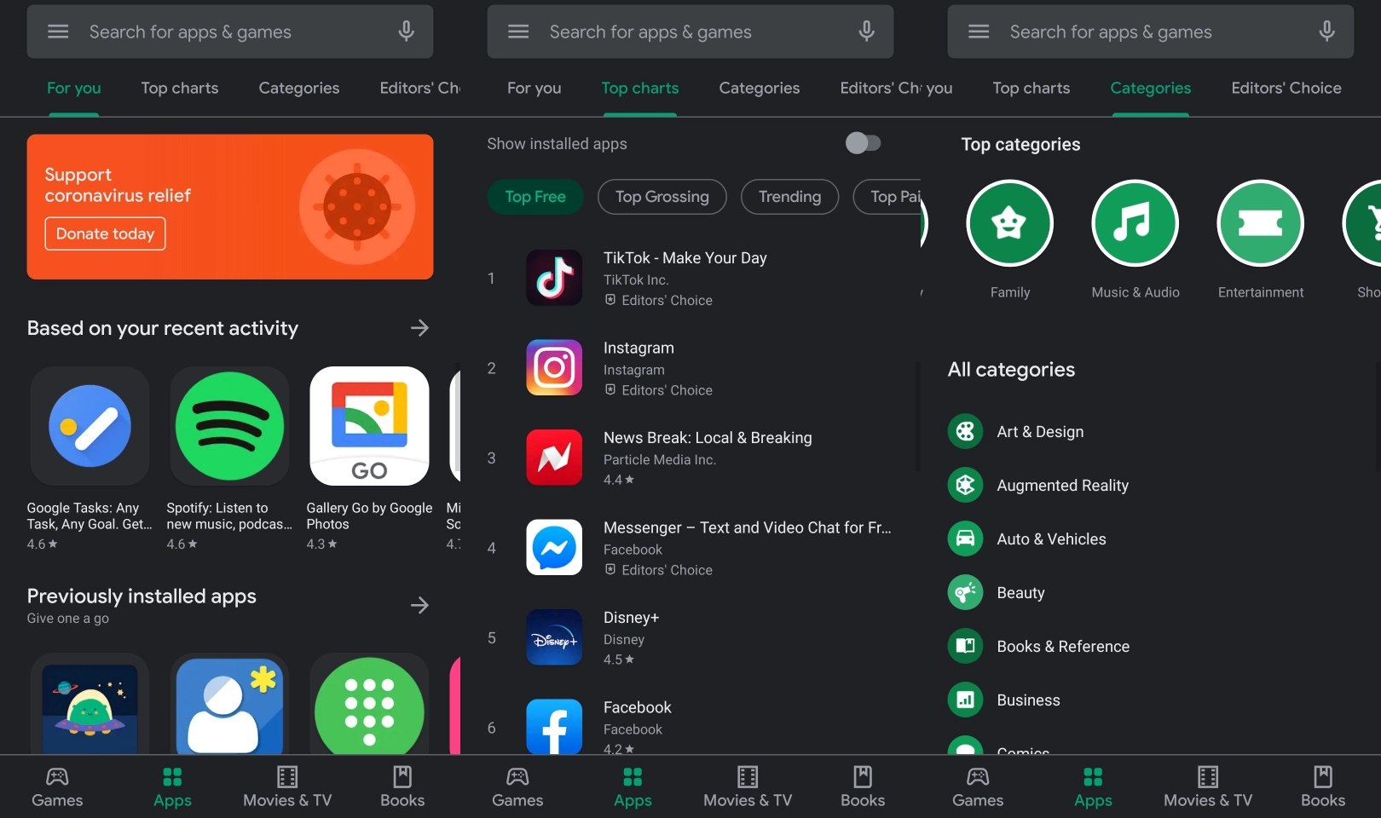
Task: Expand Based on your recent activity arrow
Action: pos(419,328)
